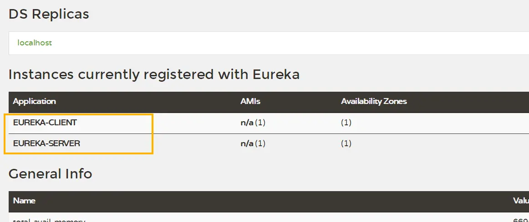
Task: Click Availability Zones count for EUREKA-CLIENT
Action: click(346, 123)
